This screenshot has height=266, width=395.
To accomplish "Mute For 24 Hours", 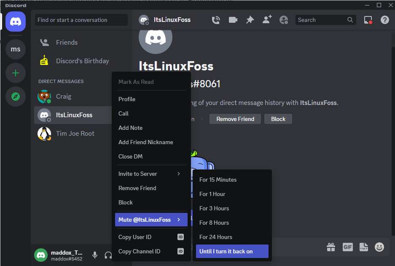I will pyautogui.click(x=232, y=237).
